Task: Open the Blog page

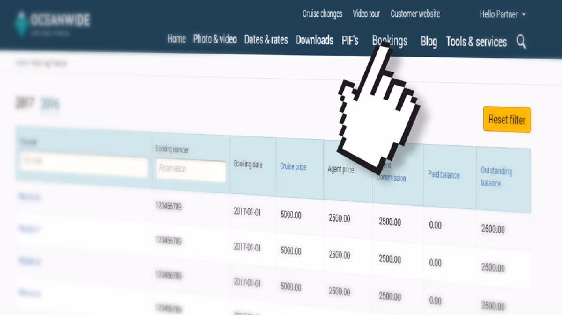Action: click(429, 42)
